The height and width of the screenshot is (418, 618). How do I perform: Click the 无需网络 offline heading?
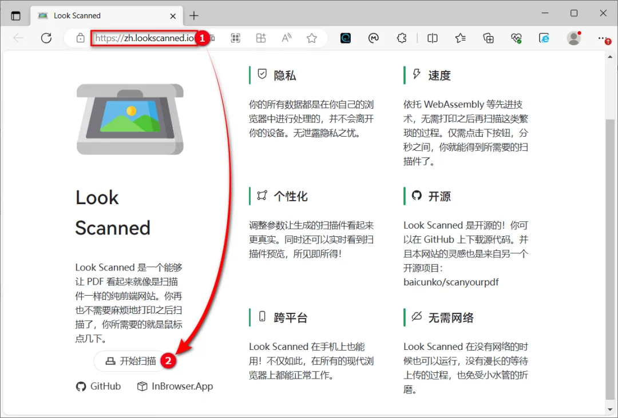coord(451,317)
